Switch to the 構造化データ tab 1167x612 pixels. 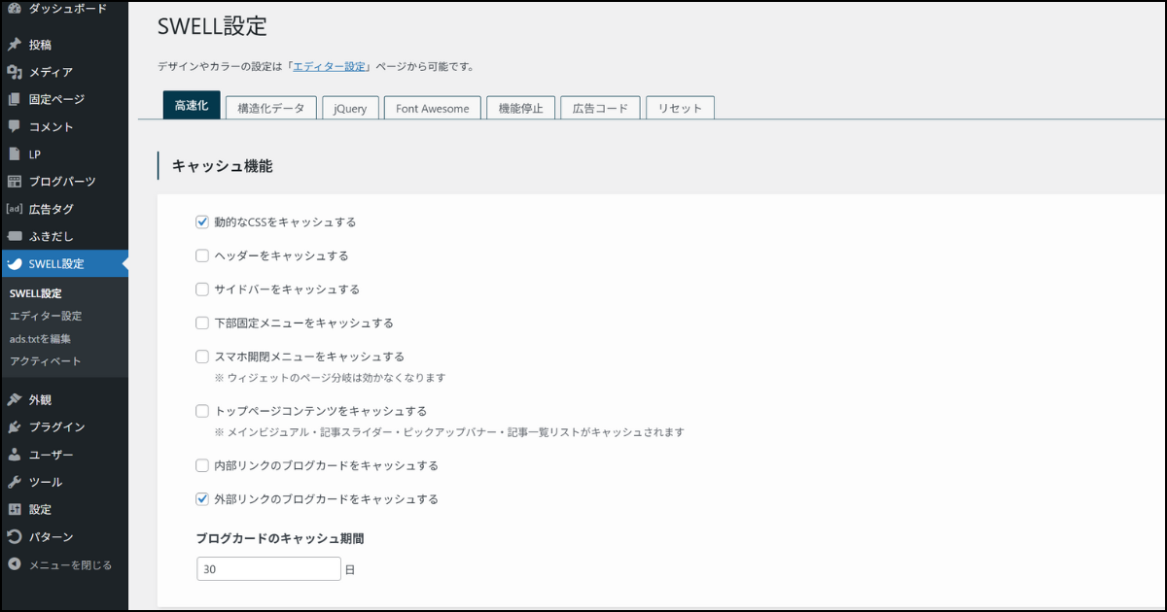[x=271, y=108]
